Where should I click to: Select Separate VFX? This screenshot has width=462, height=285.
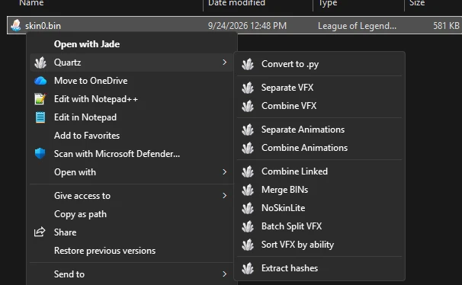pyautogui.click(x=319, y=88)
